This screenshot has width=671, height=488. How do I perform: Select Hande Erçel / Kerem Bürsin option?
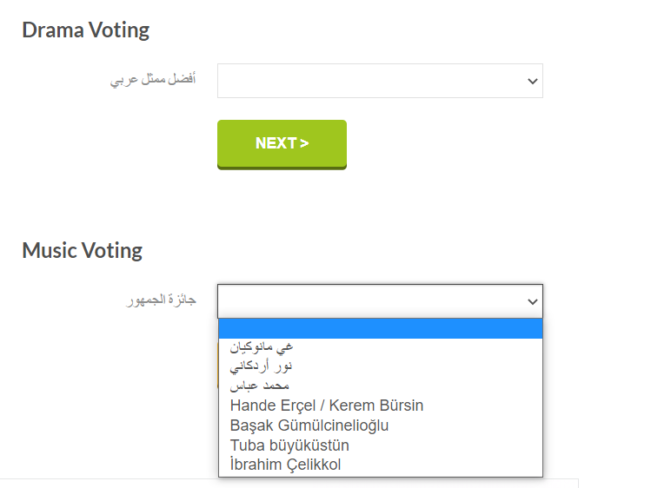click(x=327, y=406)
